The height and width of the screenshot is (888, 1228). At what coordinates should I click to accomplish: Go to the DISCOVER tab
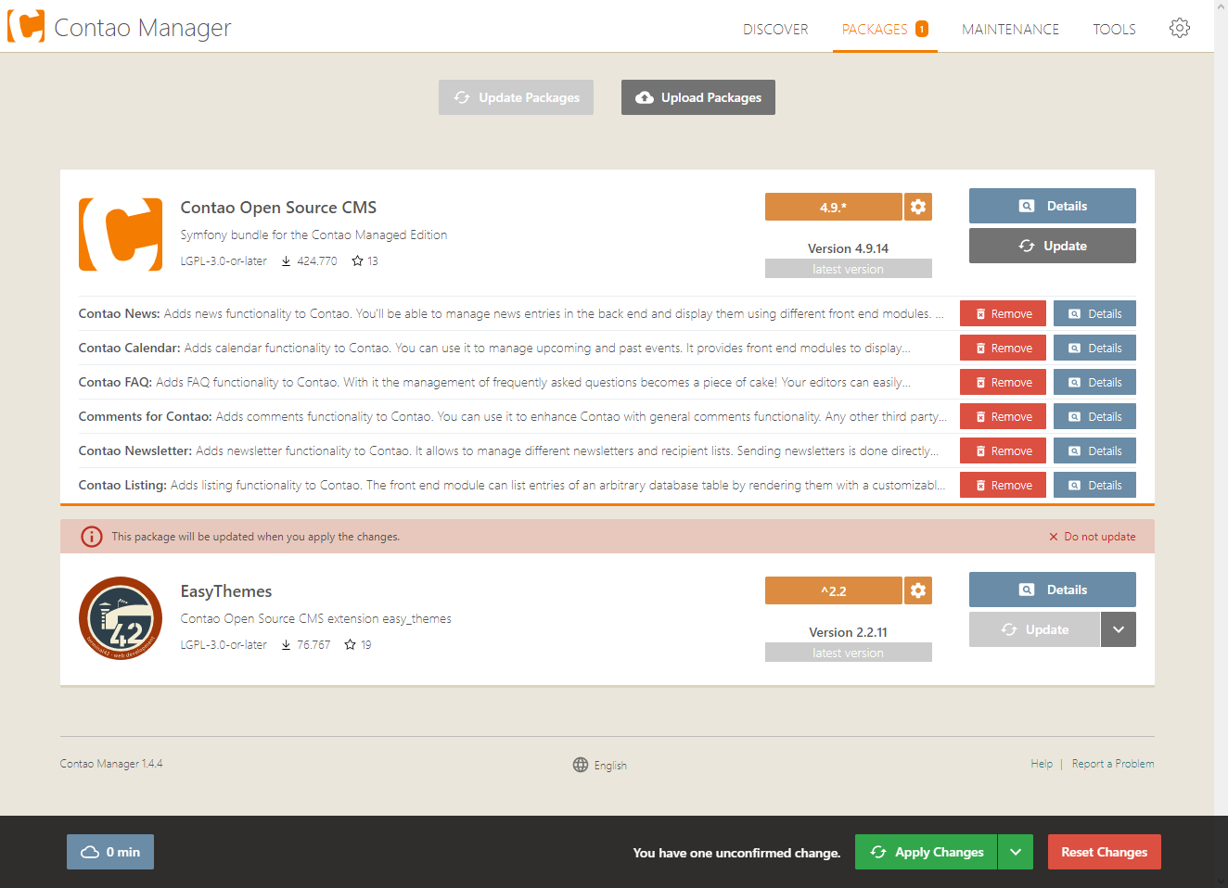click(775, 29)
